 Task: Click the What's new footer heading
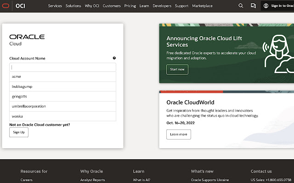[x=202, y=171]
